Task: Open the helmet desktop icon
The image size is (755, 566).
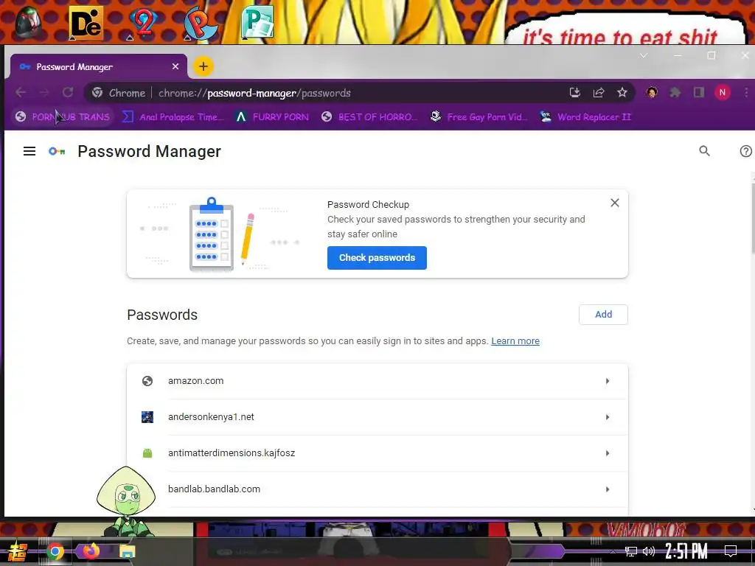Action: pos(27,23)
